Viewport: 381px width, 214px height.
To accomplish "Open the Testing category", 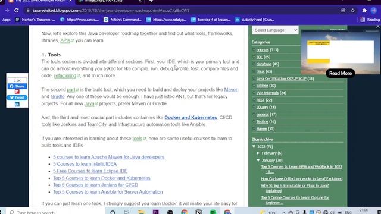I will pyautogui.click(x=262, y=121).
